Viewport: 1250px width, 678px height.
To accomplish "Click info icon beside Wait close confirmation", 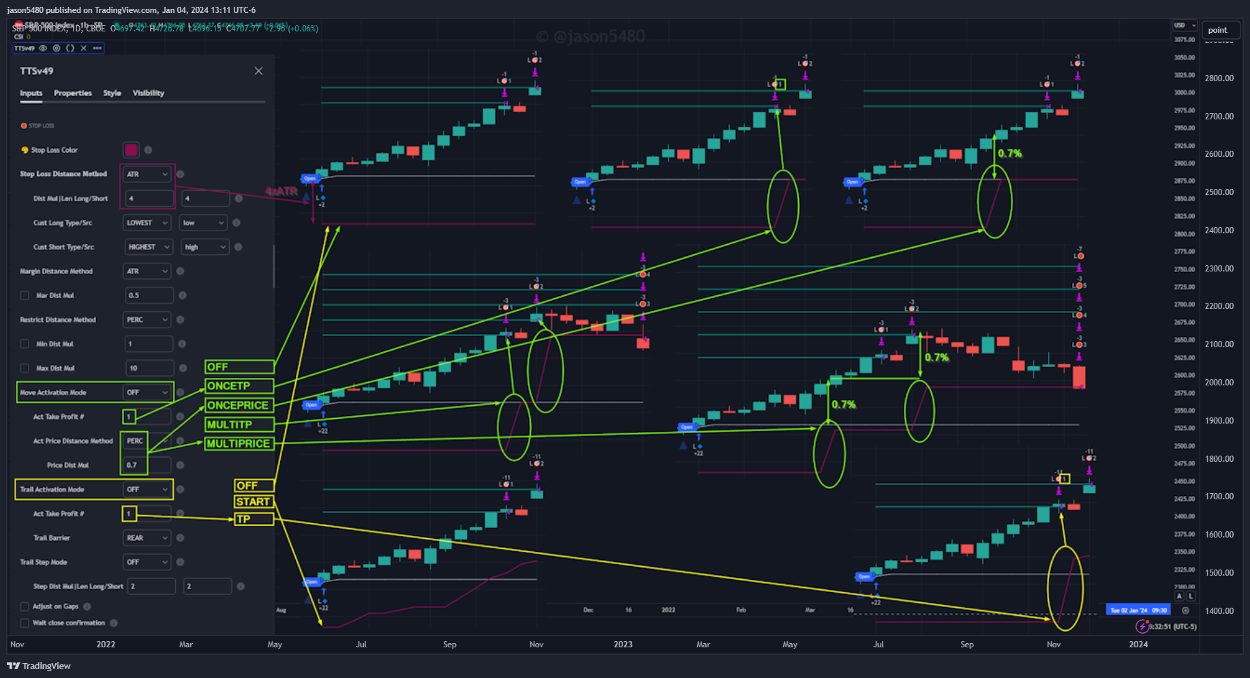I will click(x=114, y=623).
